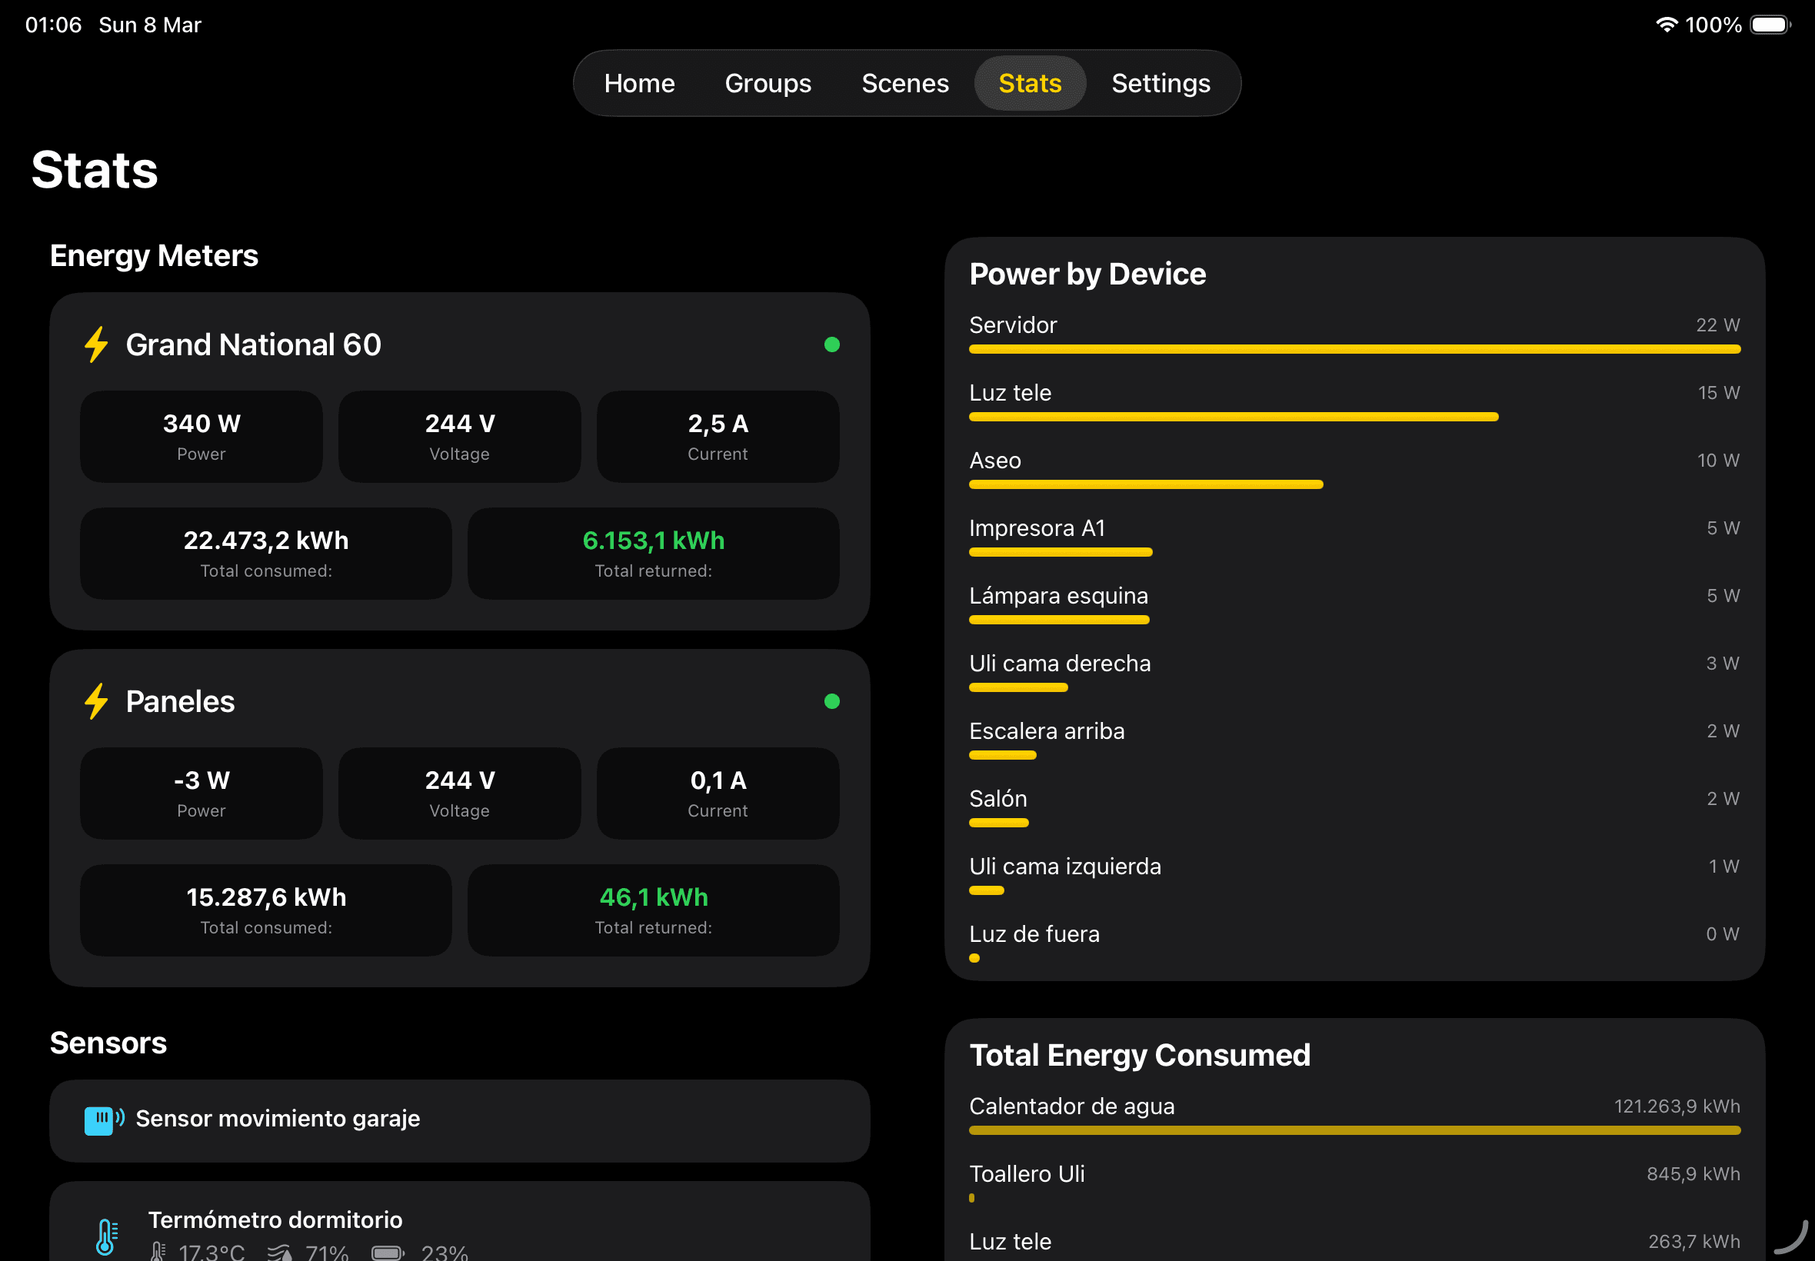Toggle the green status dot on Grand National 60
The height and width of the screenshot is (1261, 1815).
point(832,344)
